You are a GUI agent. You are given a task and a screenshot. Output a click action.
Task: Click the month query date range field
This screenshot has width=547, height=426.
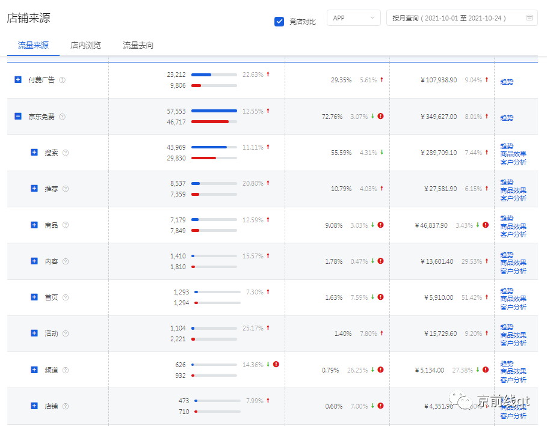[462, 18]
